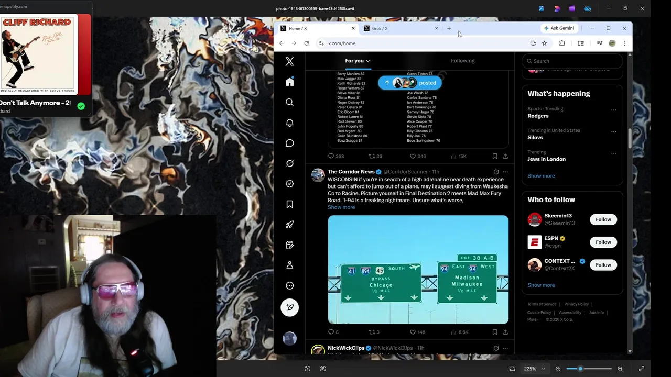
Task: Toggle Photos fullscreen arrow icon
Action: [x=641, y=369]
